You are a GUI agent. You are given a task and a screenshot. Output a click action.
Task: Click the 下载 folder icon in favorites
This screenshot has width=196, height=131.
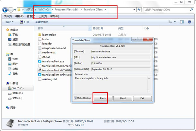click(x=9, y=34)
